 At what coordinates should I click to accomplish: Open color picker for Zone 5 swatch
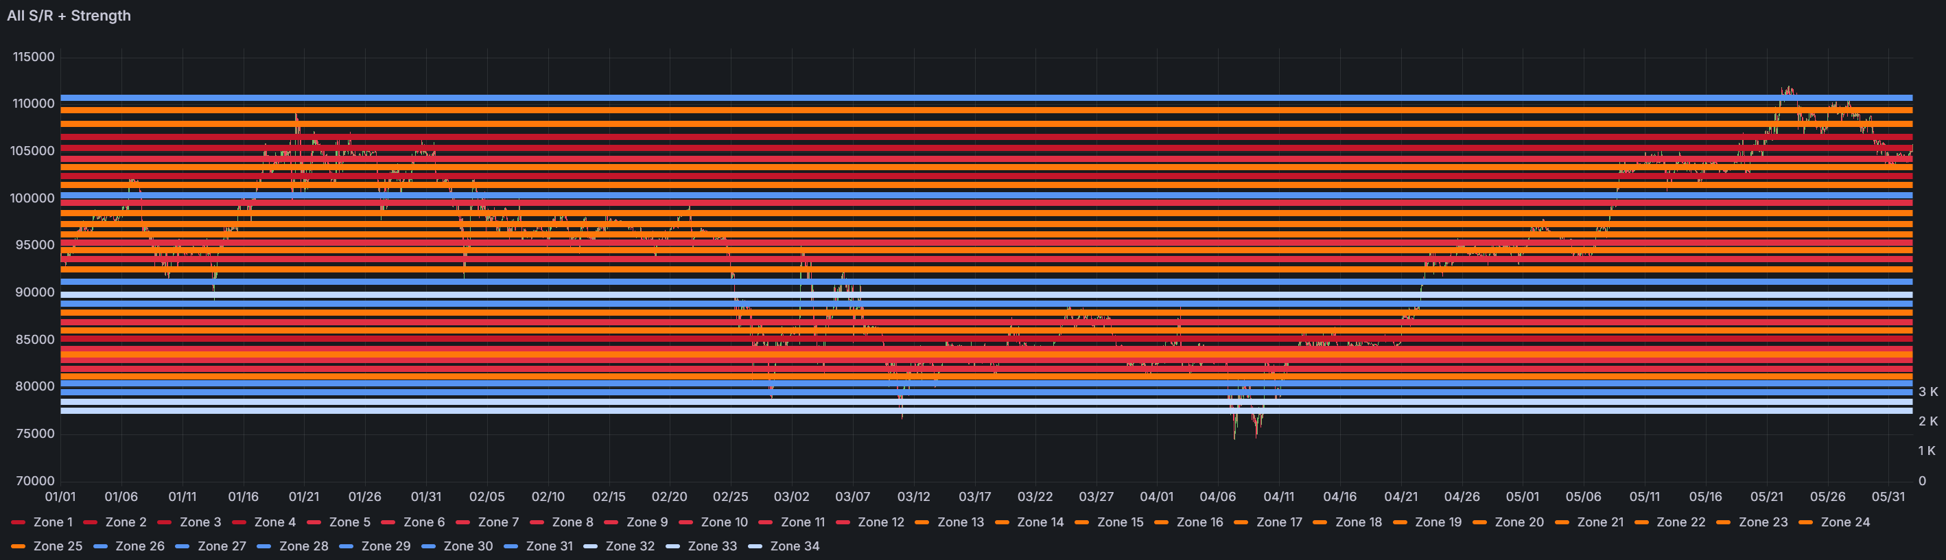tap(314, 522)
